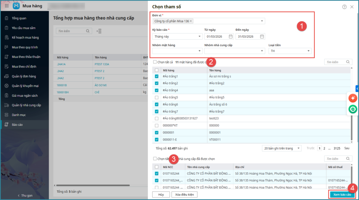Remove the Công ty cổ phần Misa 136 tag
Image resolution: width=359 pixels, height=200 pixels.
tap(191, 21)
